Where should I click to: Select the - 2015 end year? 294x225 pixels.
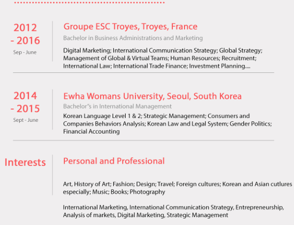26,109
